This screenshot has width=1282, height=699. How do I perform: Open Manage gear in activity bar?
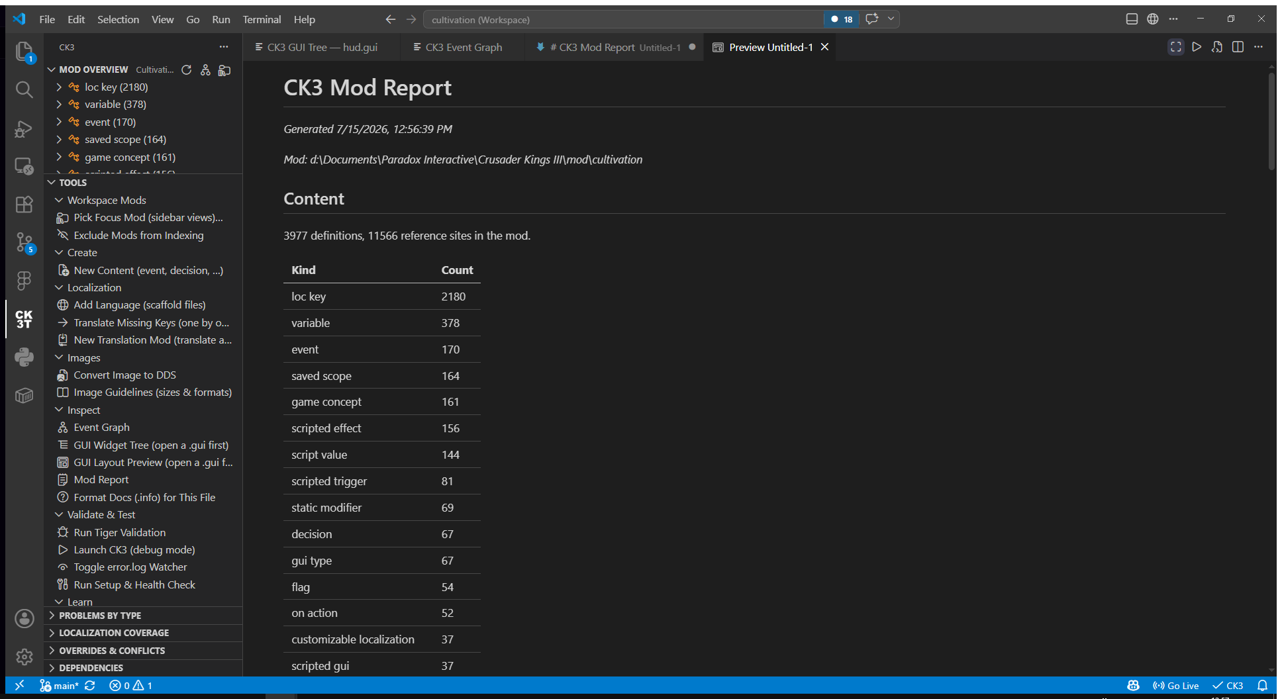tap(24, 657)
